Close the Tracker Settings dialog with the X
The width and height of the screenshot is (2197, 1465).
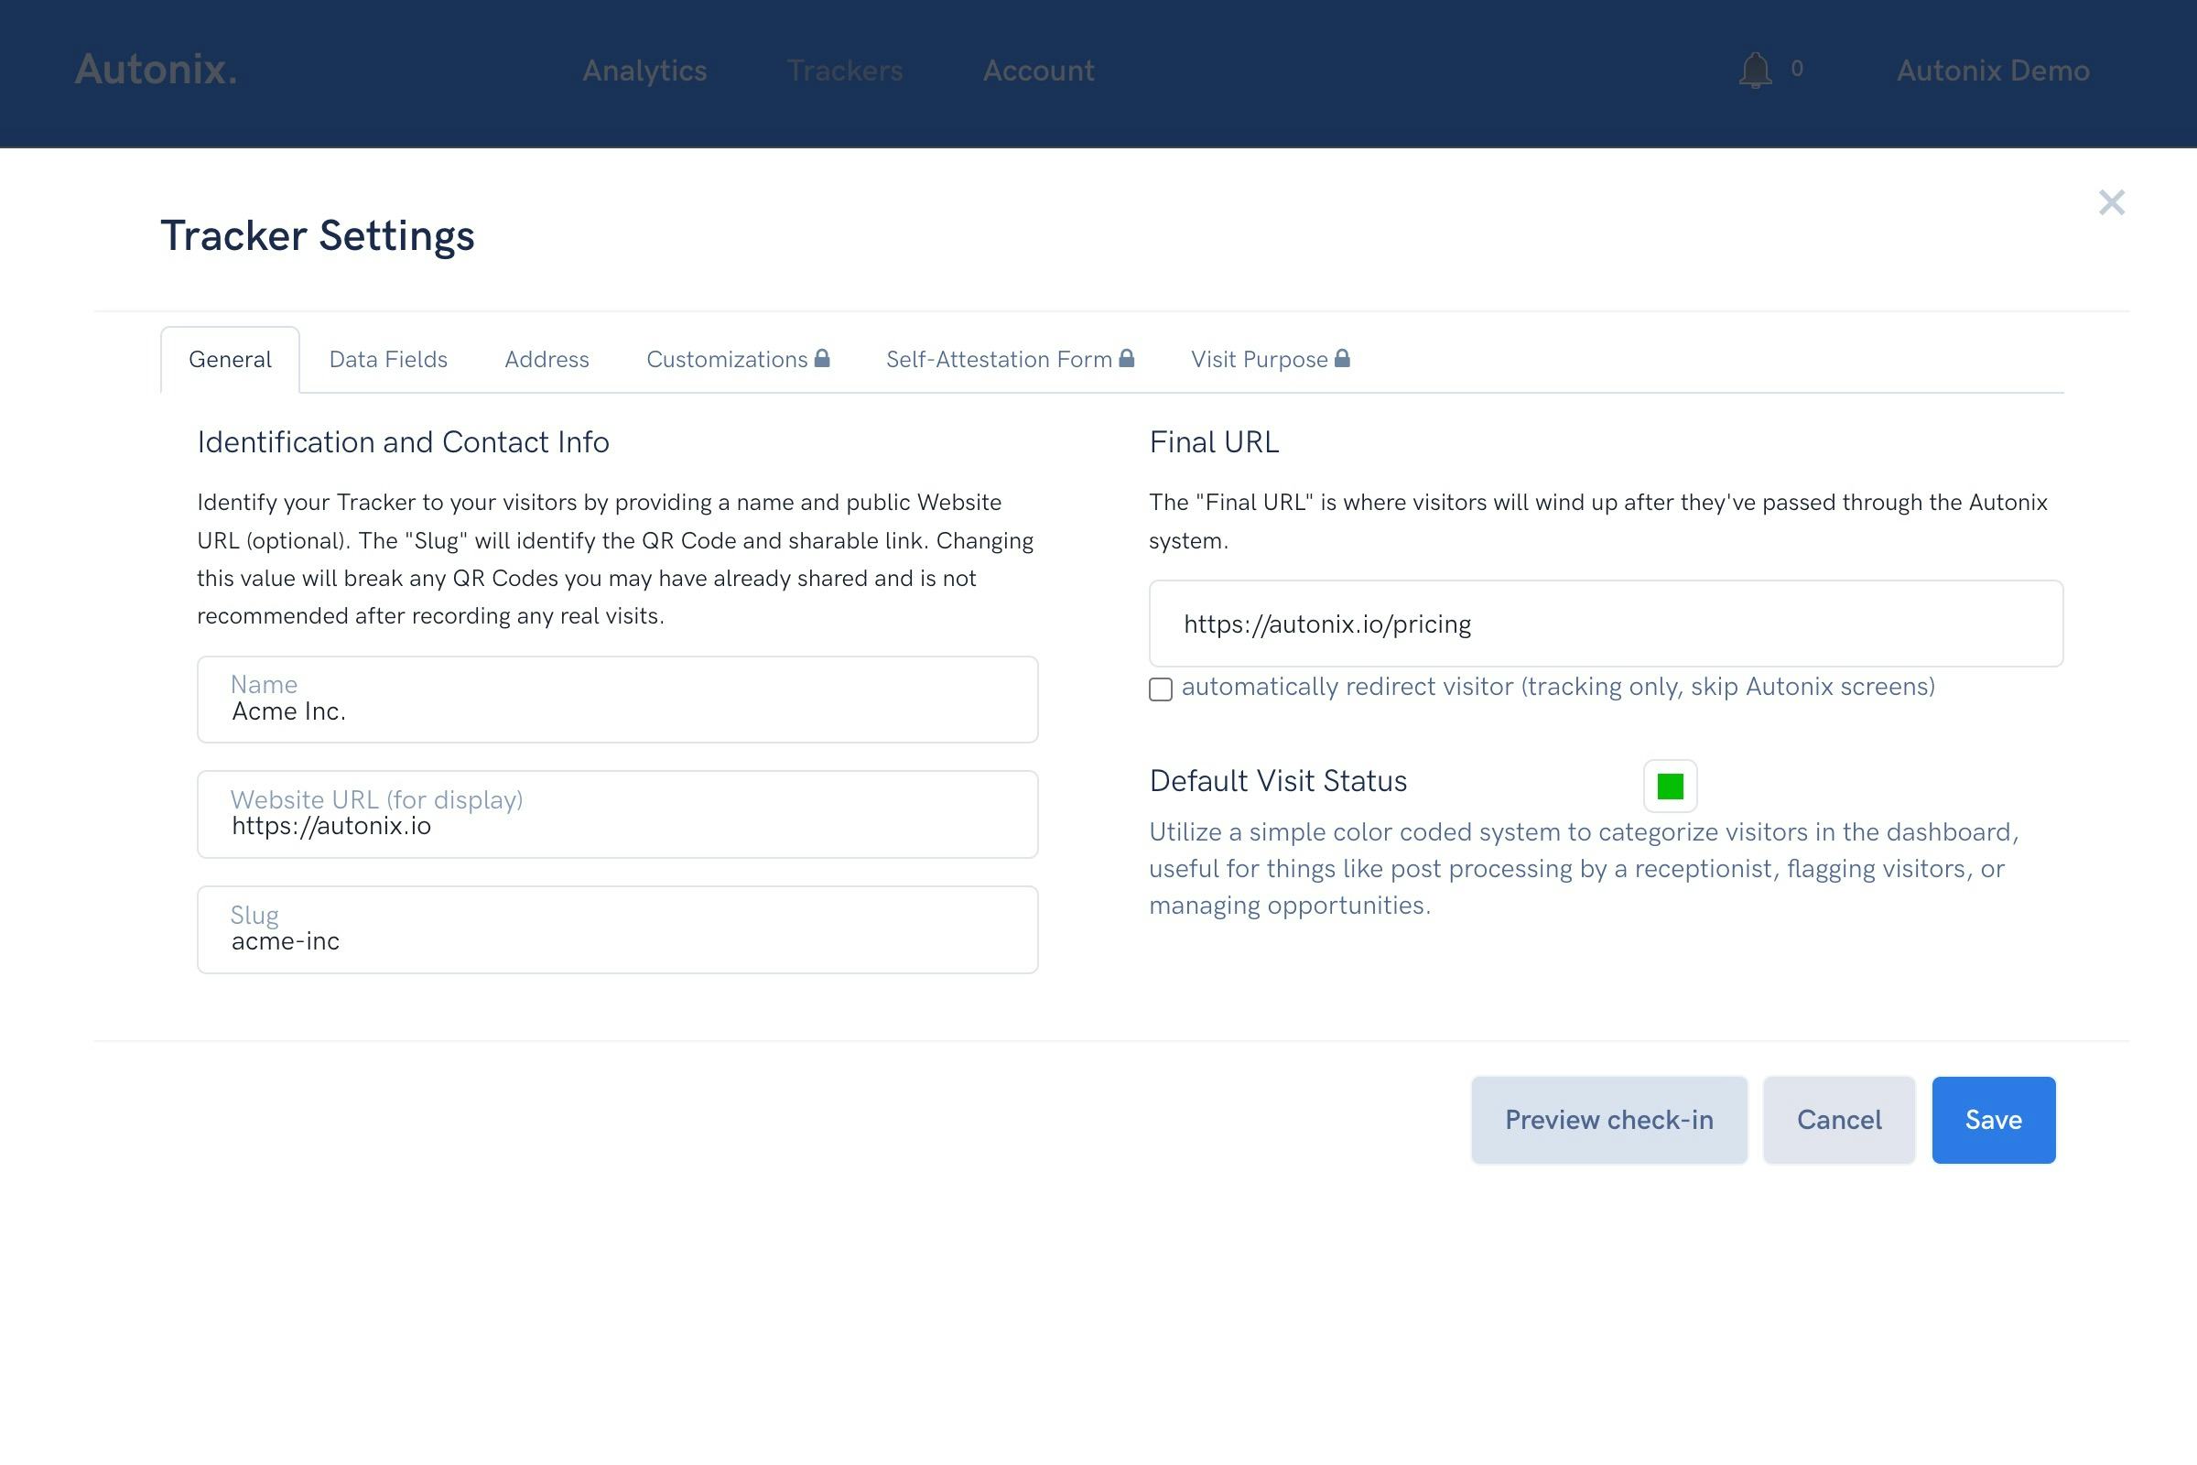point(2112,201)
